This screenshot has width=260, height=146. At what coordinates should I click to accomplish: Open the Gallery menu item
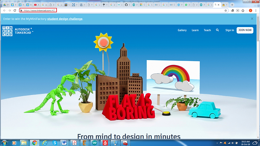pos(182,30)
